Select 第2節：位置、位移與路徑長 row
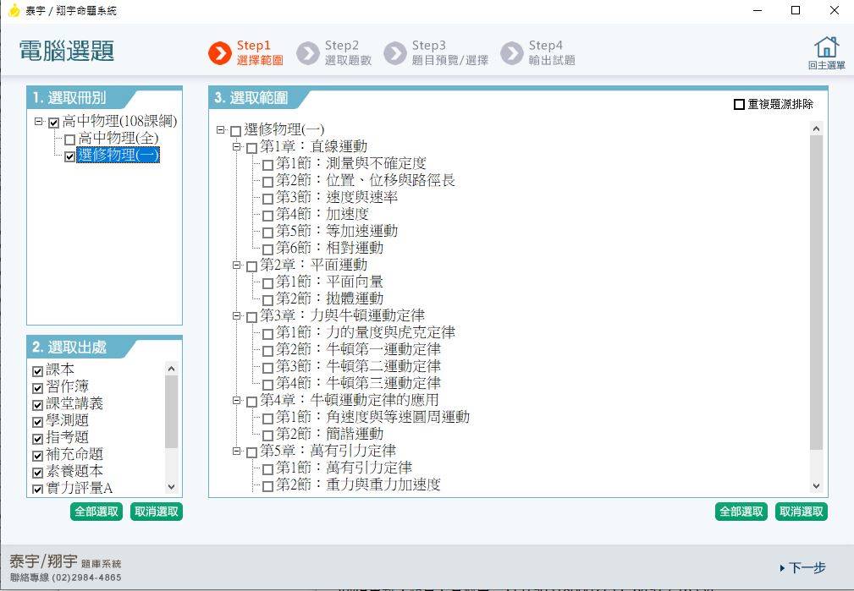 (x=366, y=180)
